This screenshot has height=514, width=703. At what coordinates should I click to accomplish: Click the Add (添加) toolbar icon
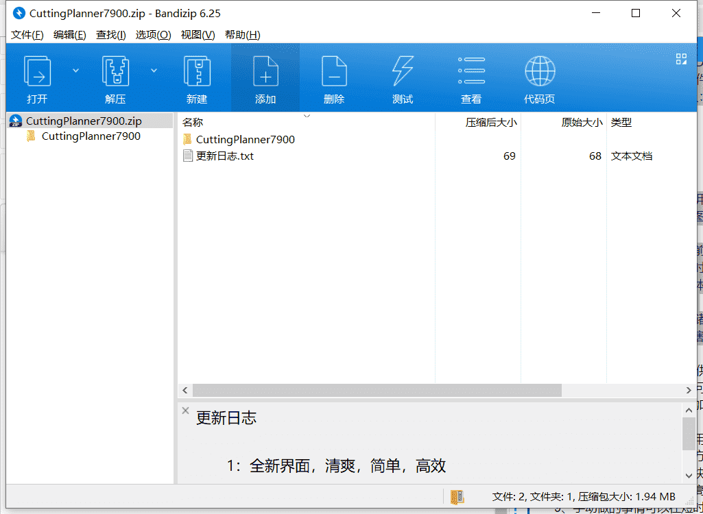(265, 71)
